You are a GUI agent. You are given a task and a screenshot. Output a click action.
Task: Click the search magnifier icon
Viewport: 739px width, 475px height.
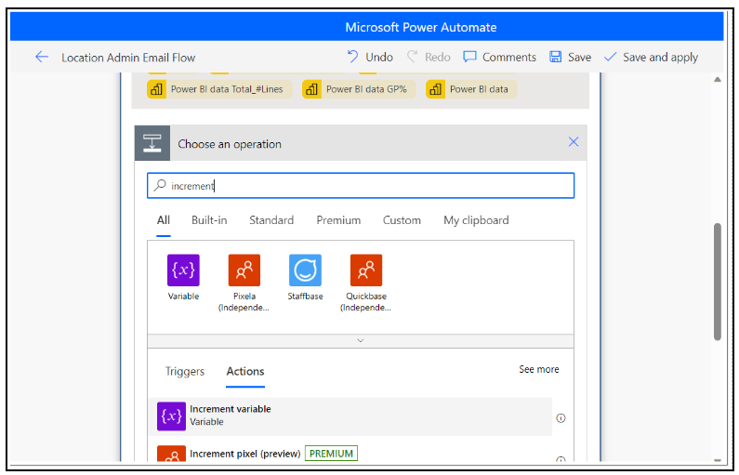tap(160, 185)
